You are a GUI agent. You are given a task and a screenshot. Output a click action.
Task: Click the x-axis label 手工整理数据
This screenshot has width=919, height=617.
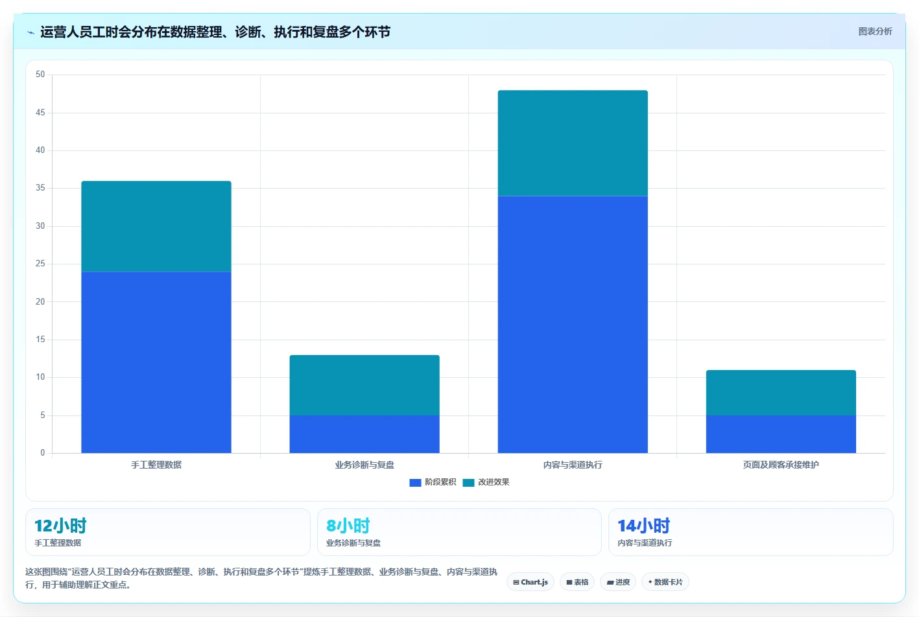(156, 465)
